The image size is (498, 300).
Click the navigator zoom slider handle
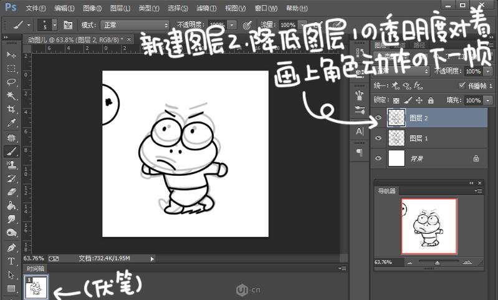point(438,263)
